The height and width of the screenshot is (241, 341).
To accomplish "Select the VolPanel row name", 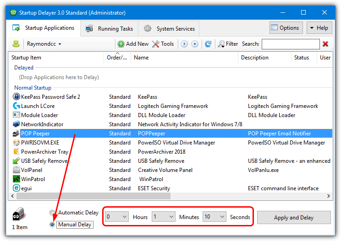I will pyautogui.click(x=32, y=170).
